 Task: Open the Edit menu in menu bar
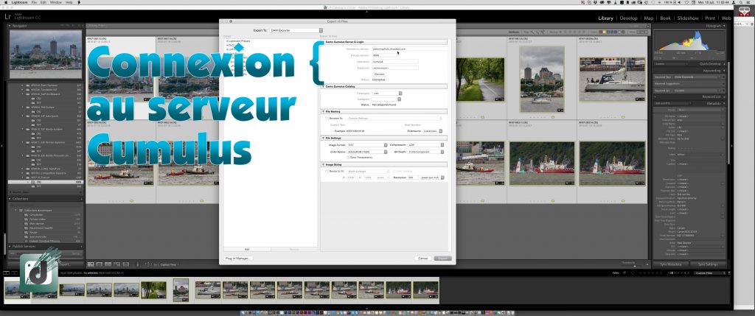pyautogui.click(x=44, y=2)
